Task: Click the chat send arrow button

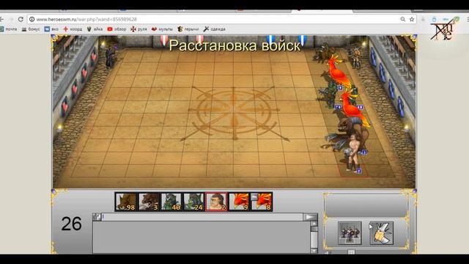Action: coord(310,217)
